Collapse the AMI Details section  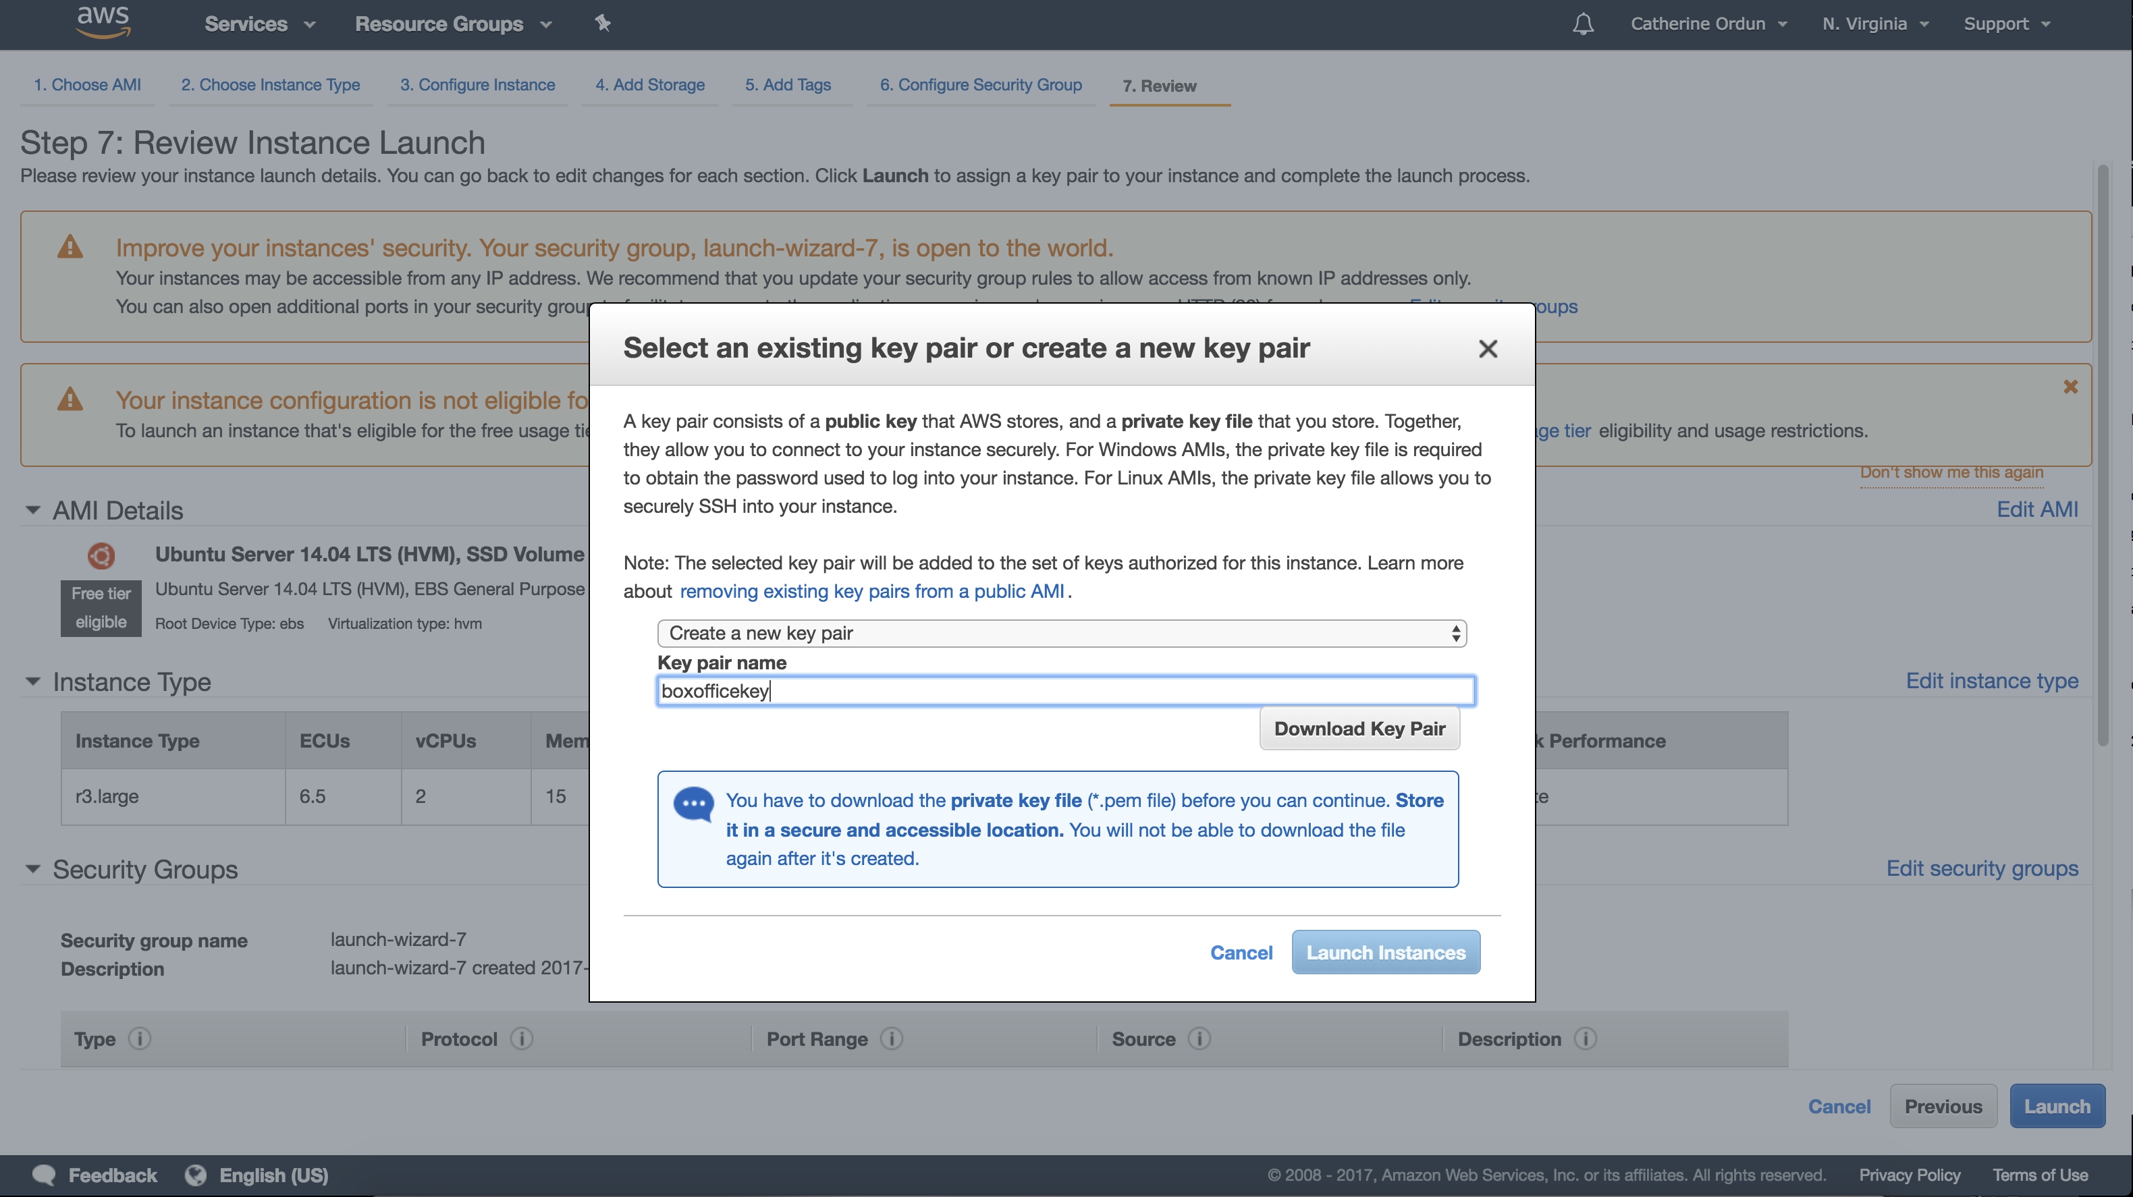click(33, 510)
